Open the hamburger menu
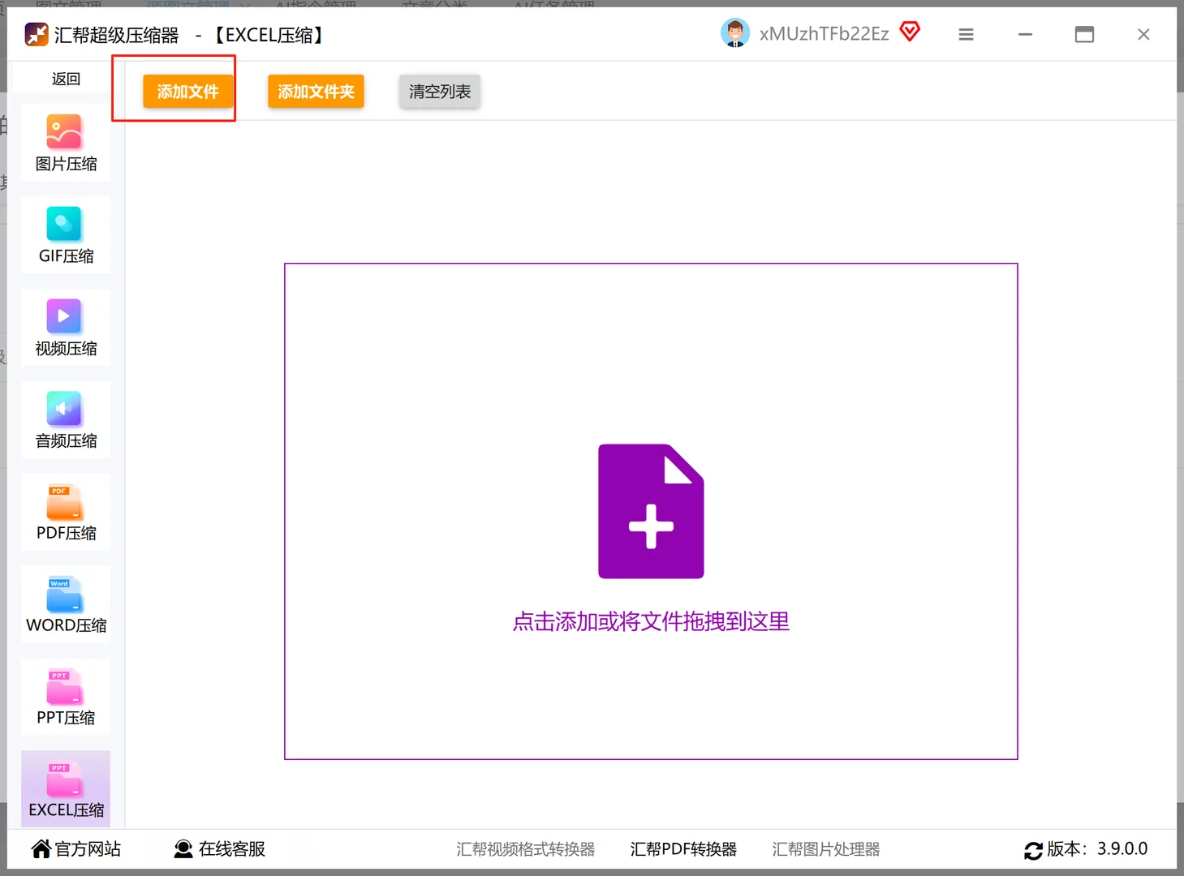This screenshot has width=1184, height=876. (966, 34)
